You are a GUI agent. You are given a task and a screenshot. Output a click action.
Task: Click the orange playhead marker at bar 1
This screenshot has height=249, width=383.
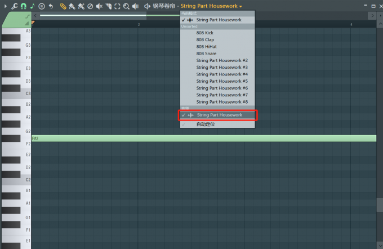(x=33, y=23)
